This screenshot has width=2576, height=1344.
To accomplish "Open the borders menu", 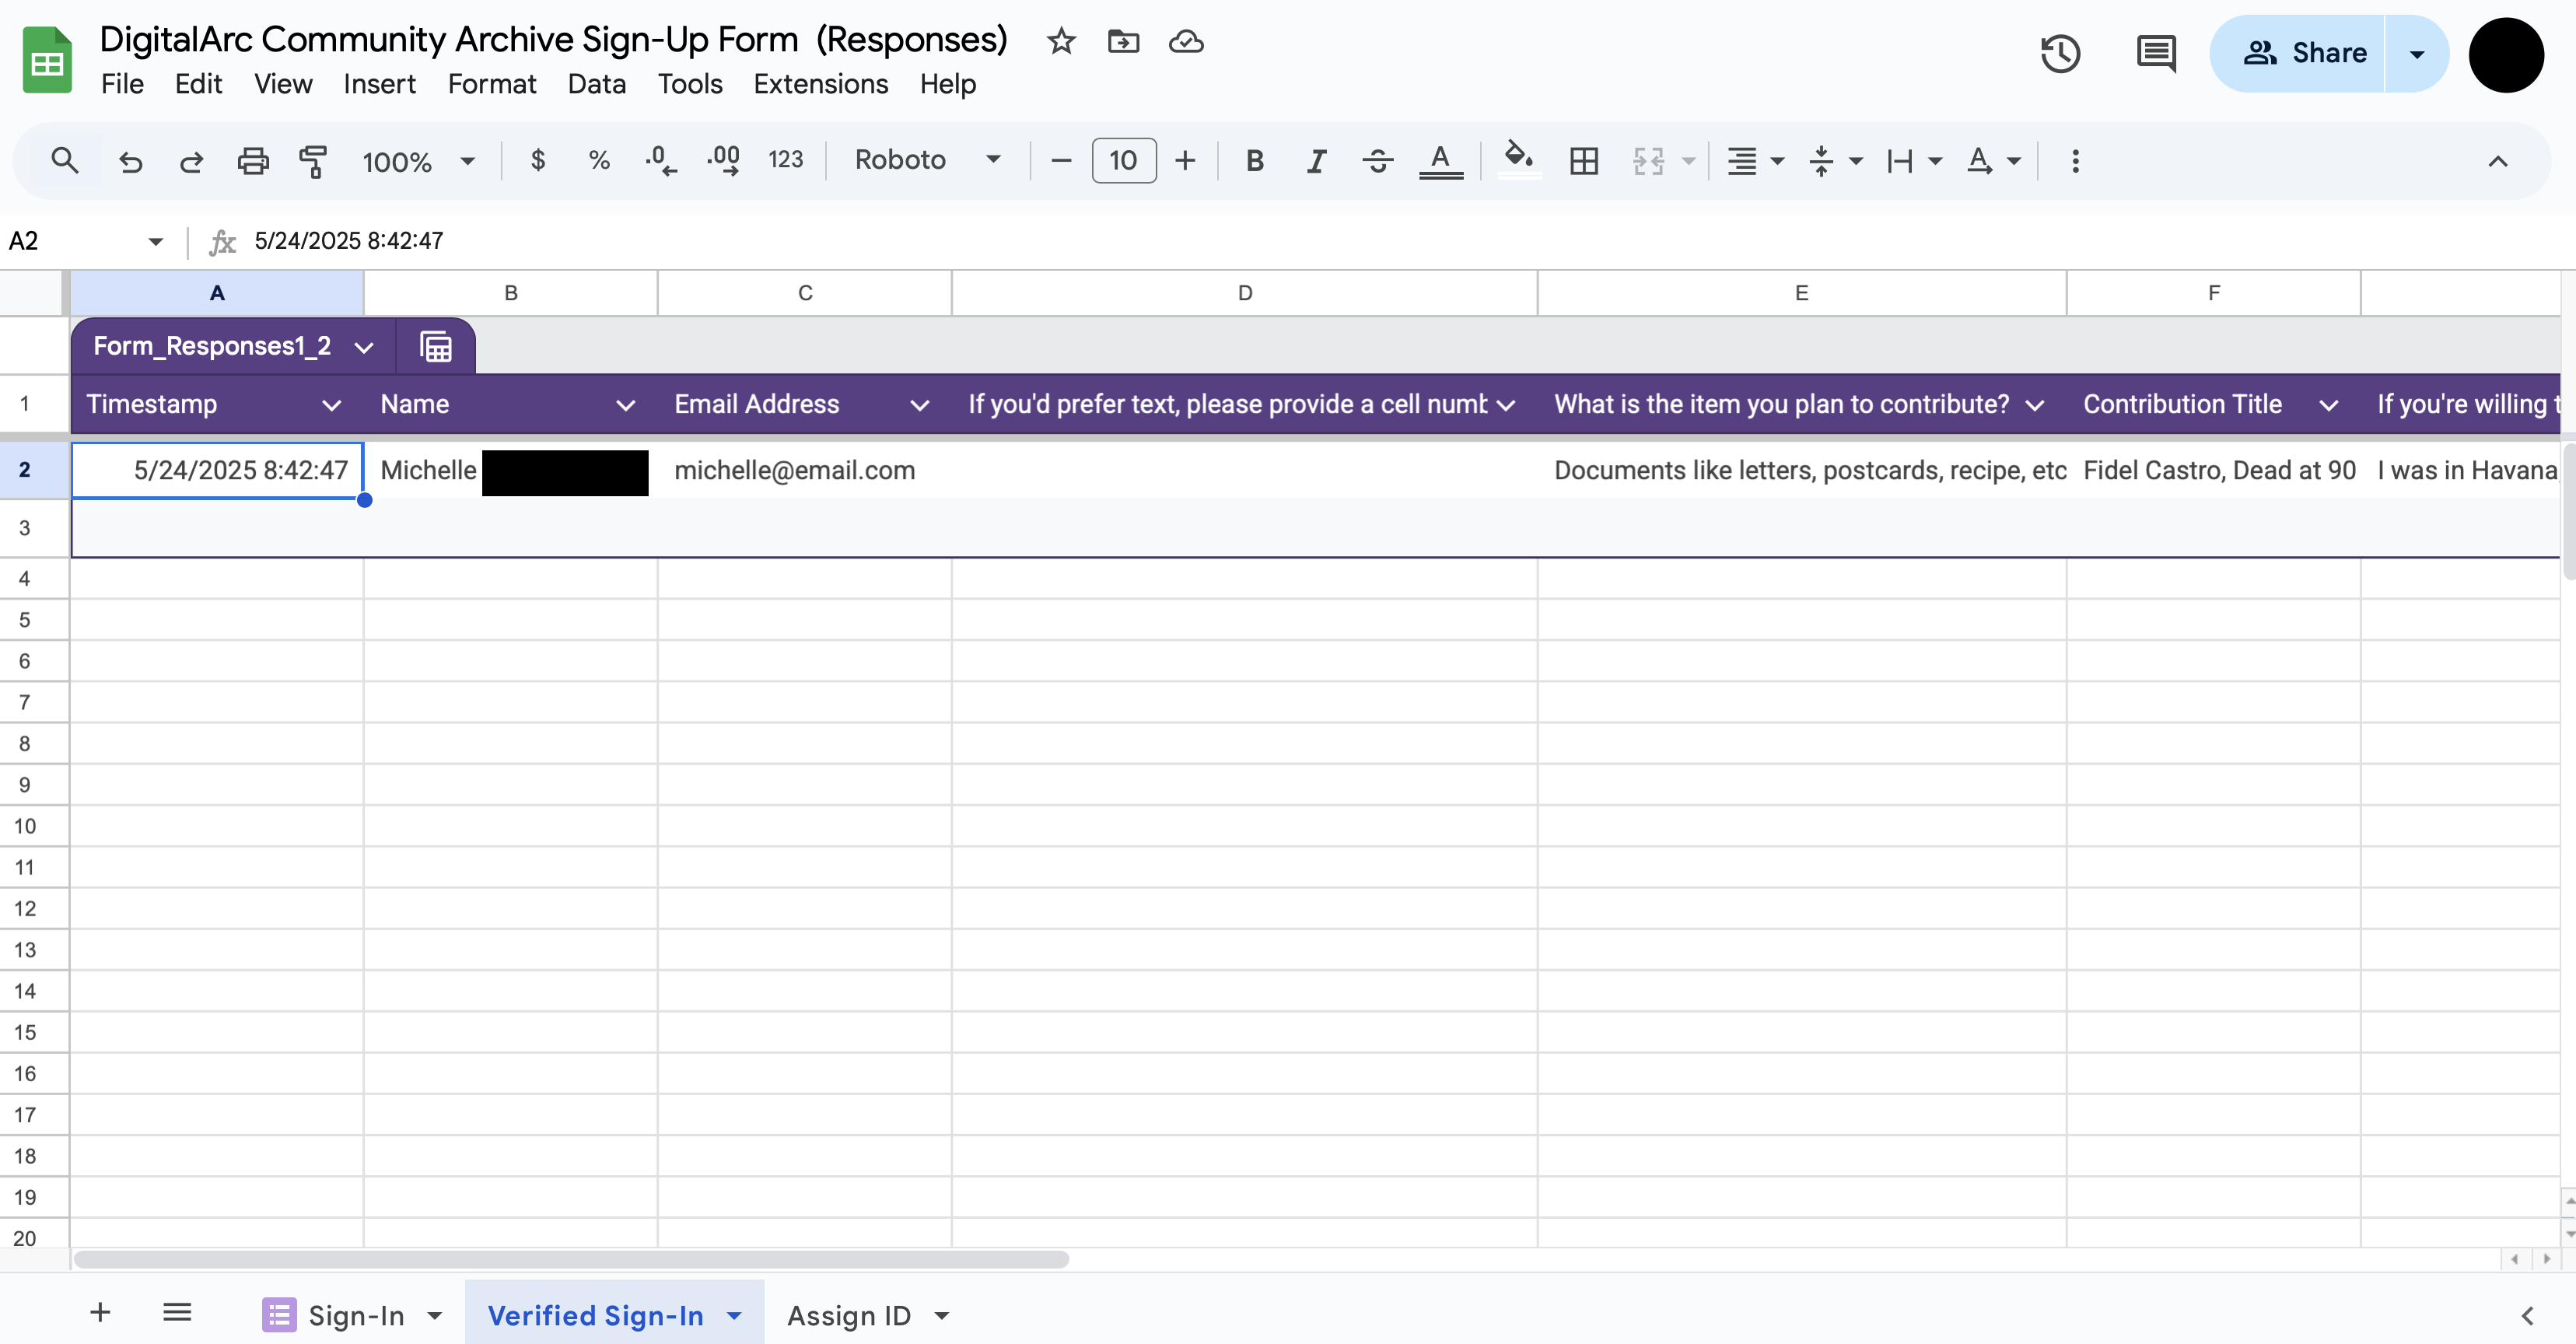I will (1584, 160).
